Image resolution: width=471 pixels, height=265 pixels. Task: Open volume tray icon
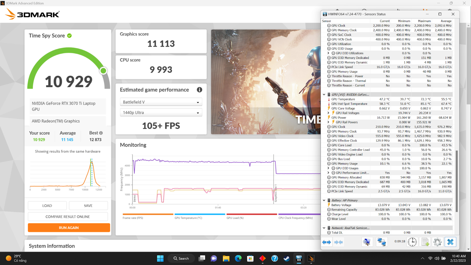pyautogui.click(x=437, y=258)
